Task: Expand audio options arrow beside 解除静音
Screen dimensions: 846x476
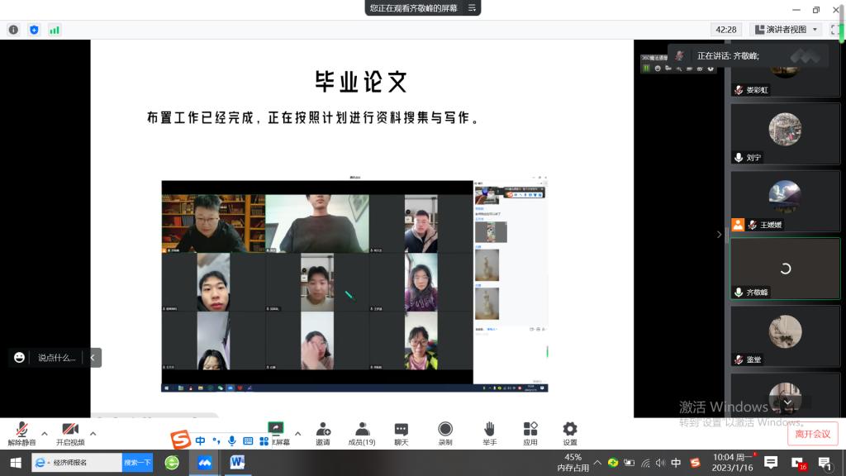Action: click(x=44, y=433)
